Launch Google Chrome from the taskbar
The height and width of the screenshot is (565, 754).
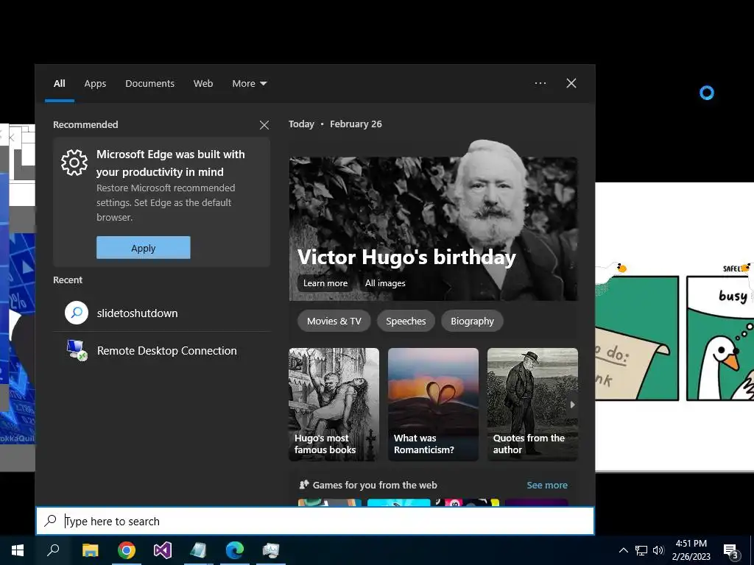[127, 550]
